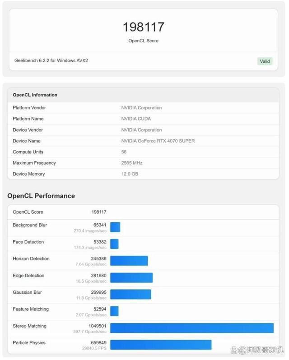Click the Feature Matching score bar
289x360 pixels.
114,311
